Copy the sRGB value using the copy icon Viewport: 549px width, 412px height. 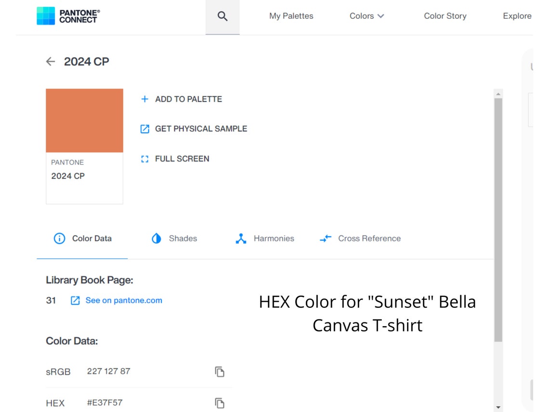(x=220, y=372)
